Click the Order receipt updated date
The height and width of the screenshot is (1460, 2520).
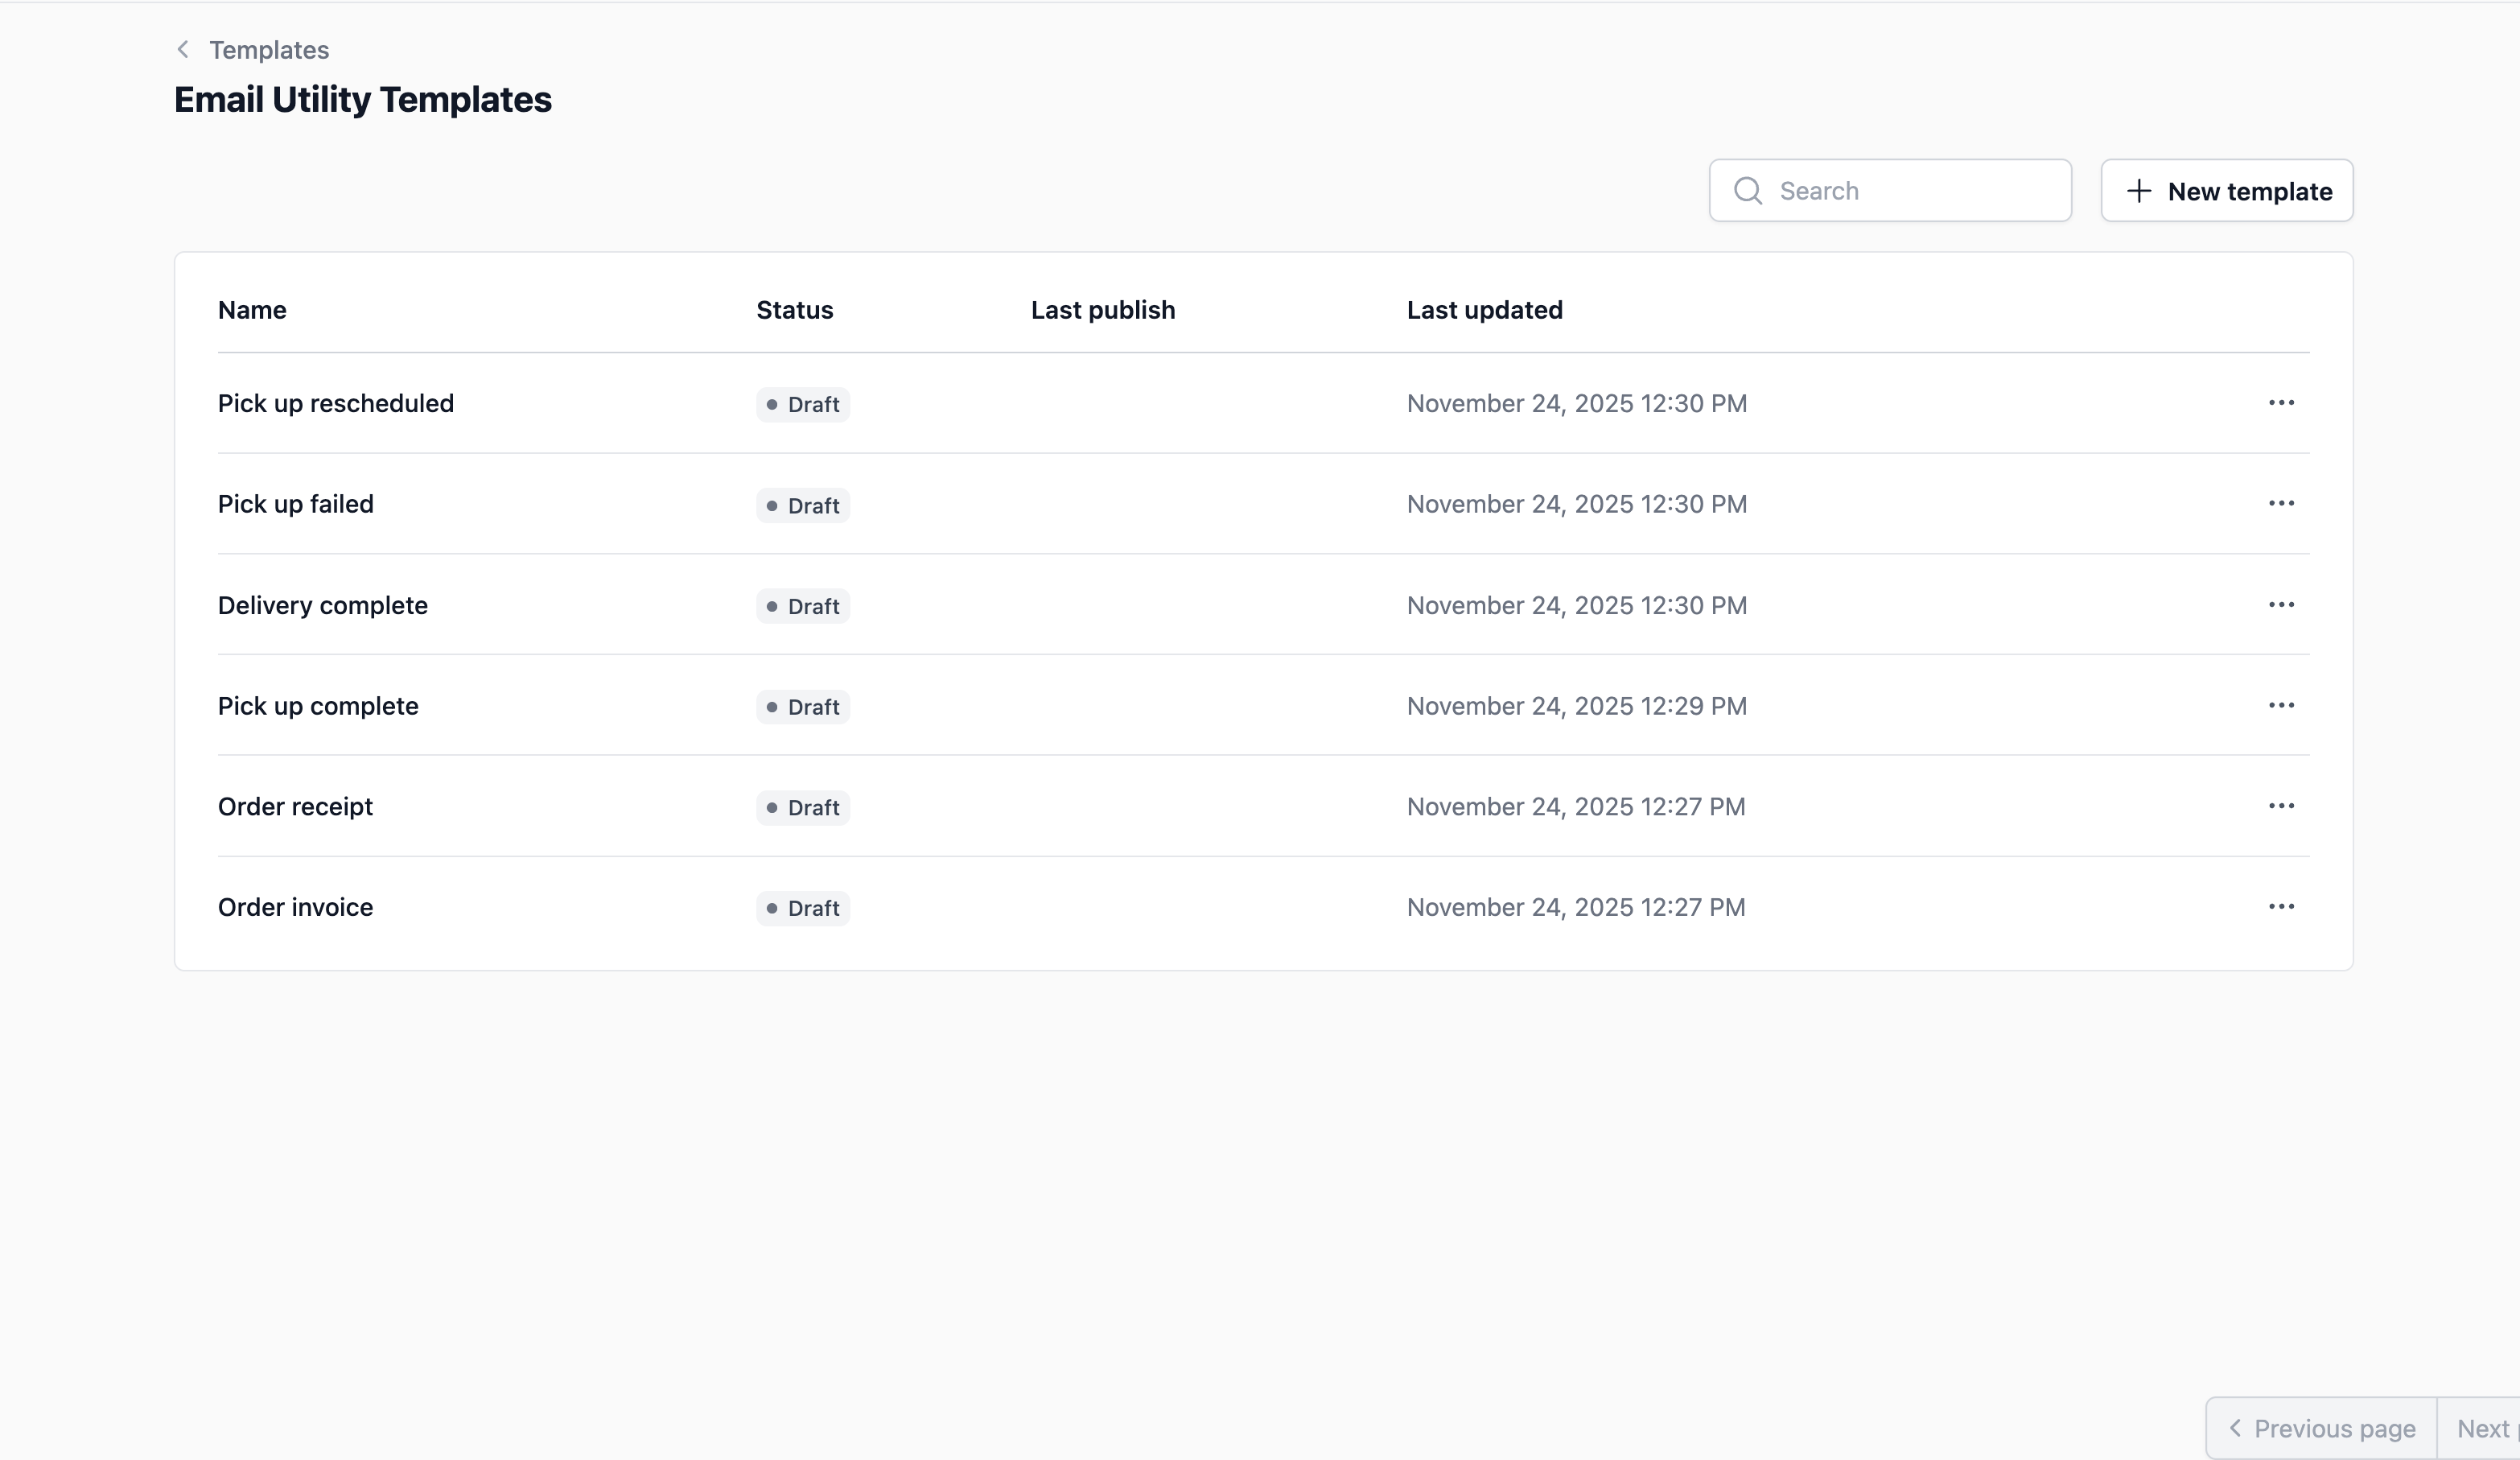(x=1576, y=807)
